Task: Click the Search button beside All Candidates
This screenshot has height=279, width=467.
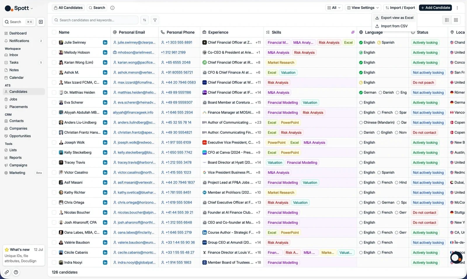Action: tap(97, 8)
